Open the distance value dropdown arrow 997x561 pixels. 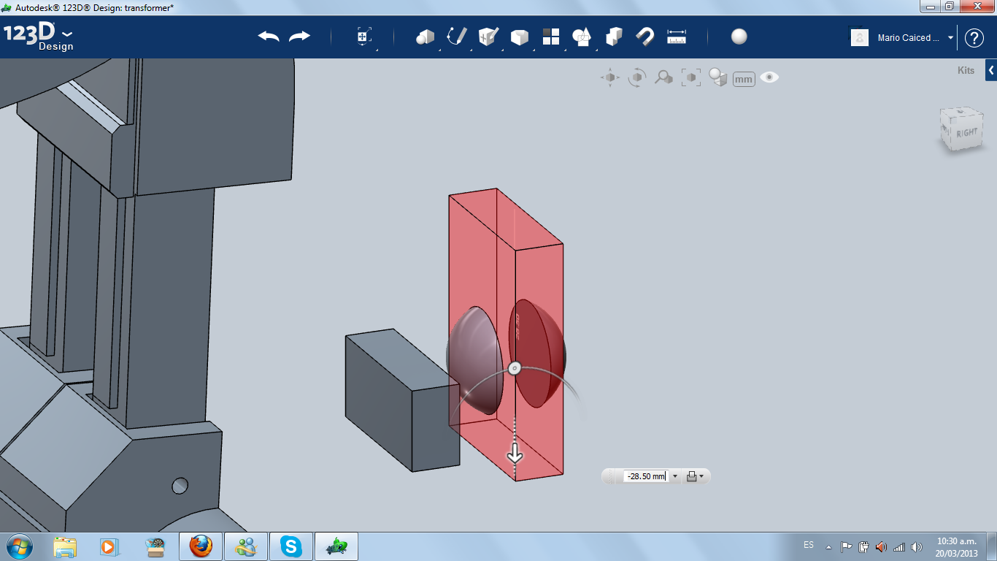pyautogui.click(x=674, y=476)
